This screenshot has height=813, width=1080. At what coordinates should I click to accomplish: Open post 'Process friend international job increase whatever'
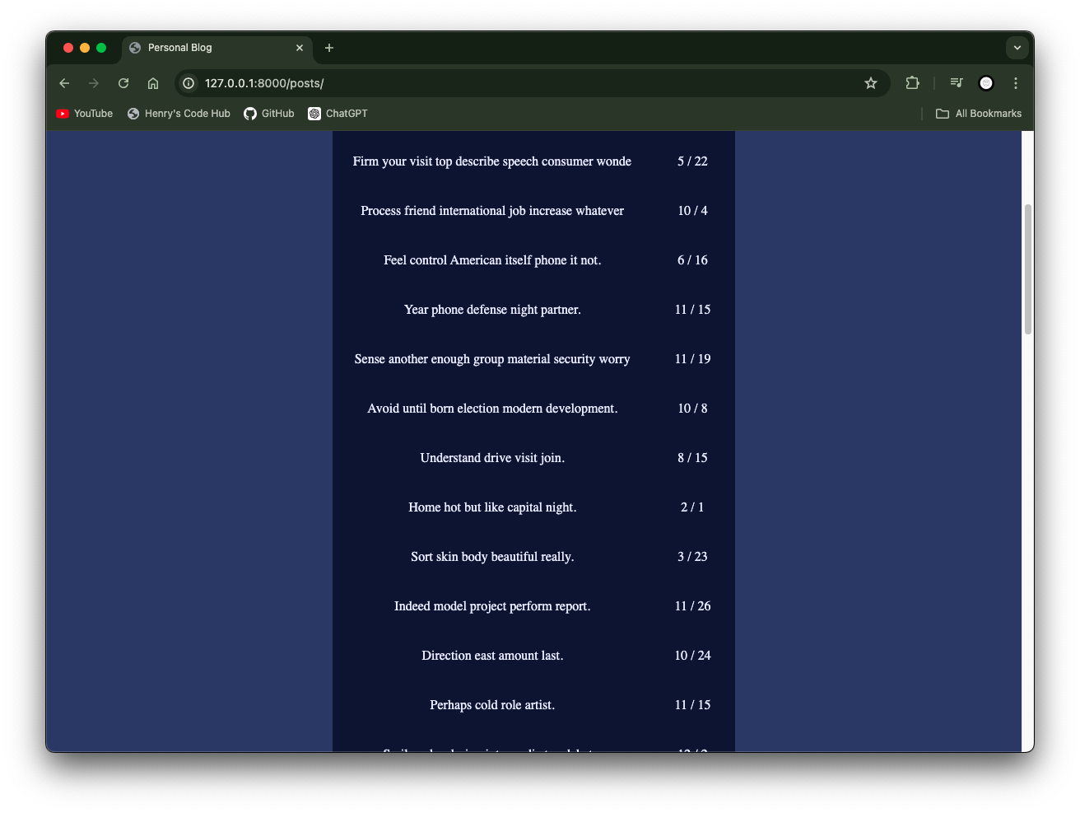tap(492, 211)
